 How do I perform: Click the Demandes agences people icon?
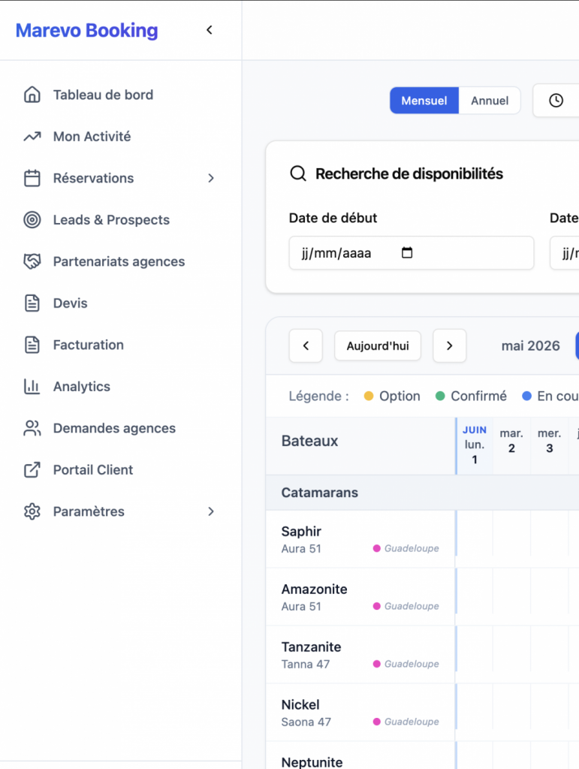pyautogui.click(x=32, y=428)
